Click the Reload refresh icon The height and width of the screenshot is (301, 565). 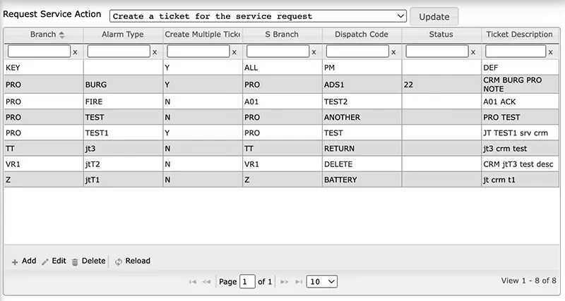tap(119, 262)
